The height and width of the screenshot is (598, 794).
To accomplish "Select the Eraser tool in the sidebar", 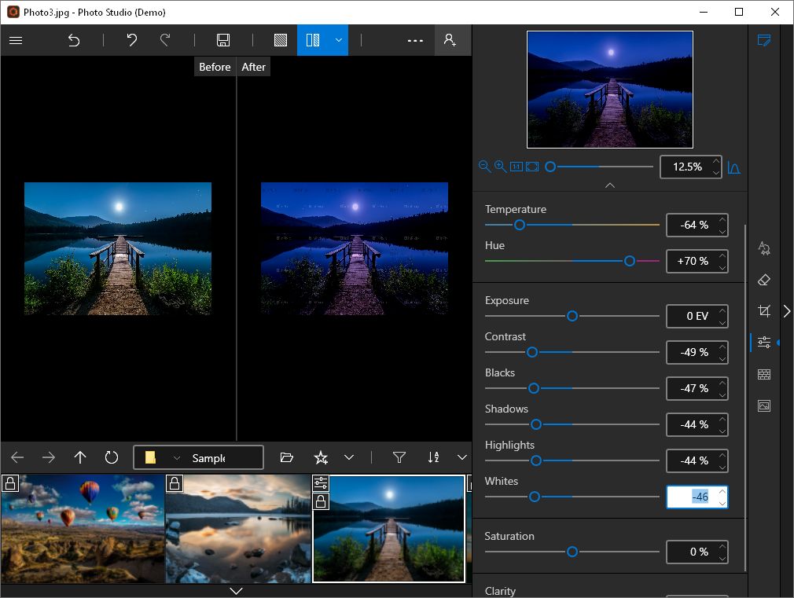I will pyautogui.click(x=763, y=280).
